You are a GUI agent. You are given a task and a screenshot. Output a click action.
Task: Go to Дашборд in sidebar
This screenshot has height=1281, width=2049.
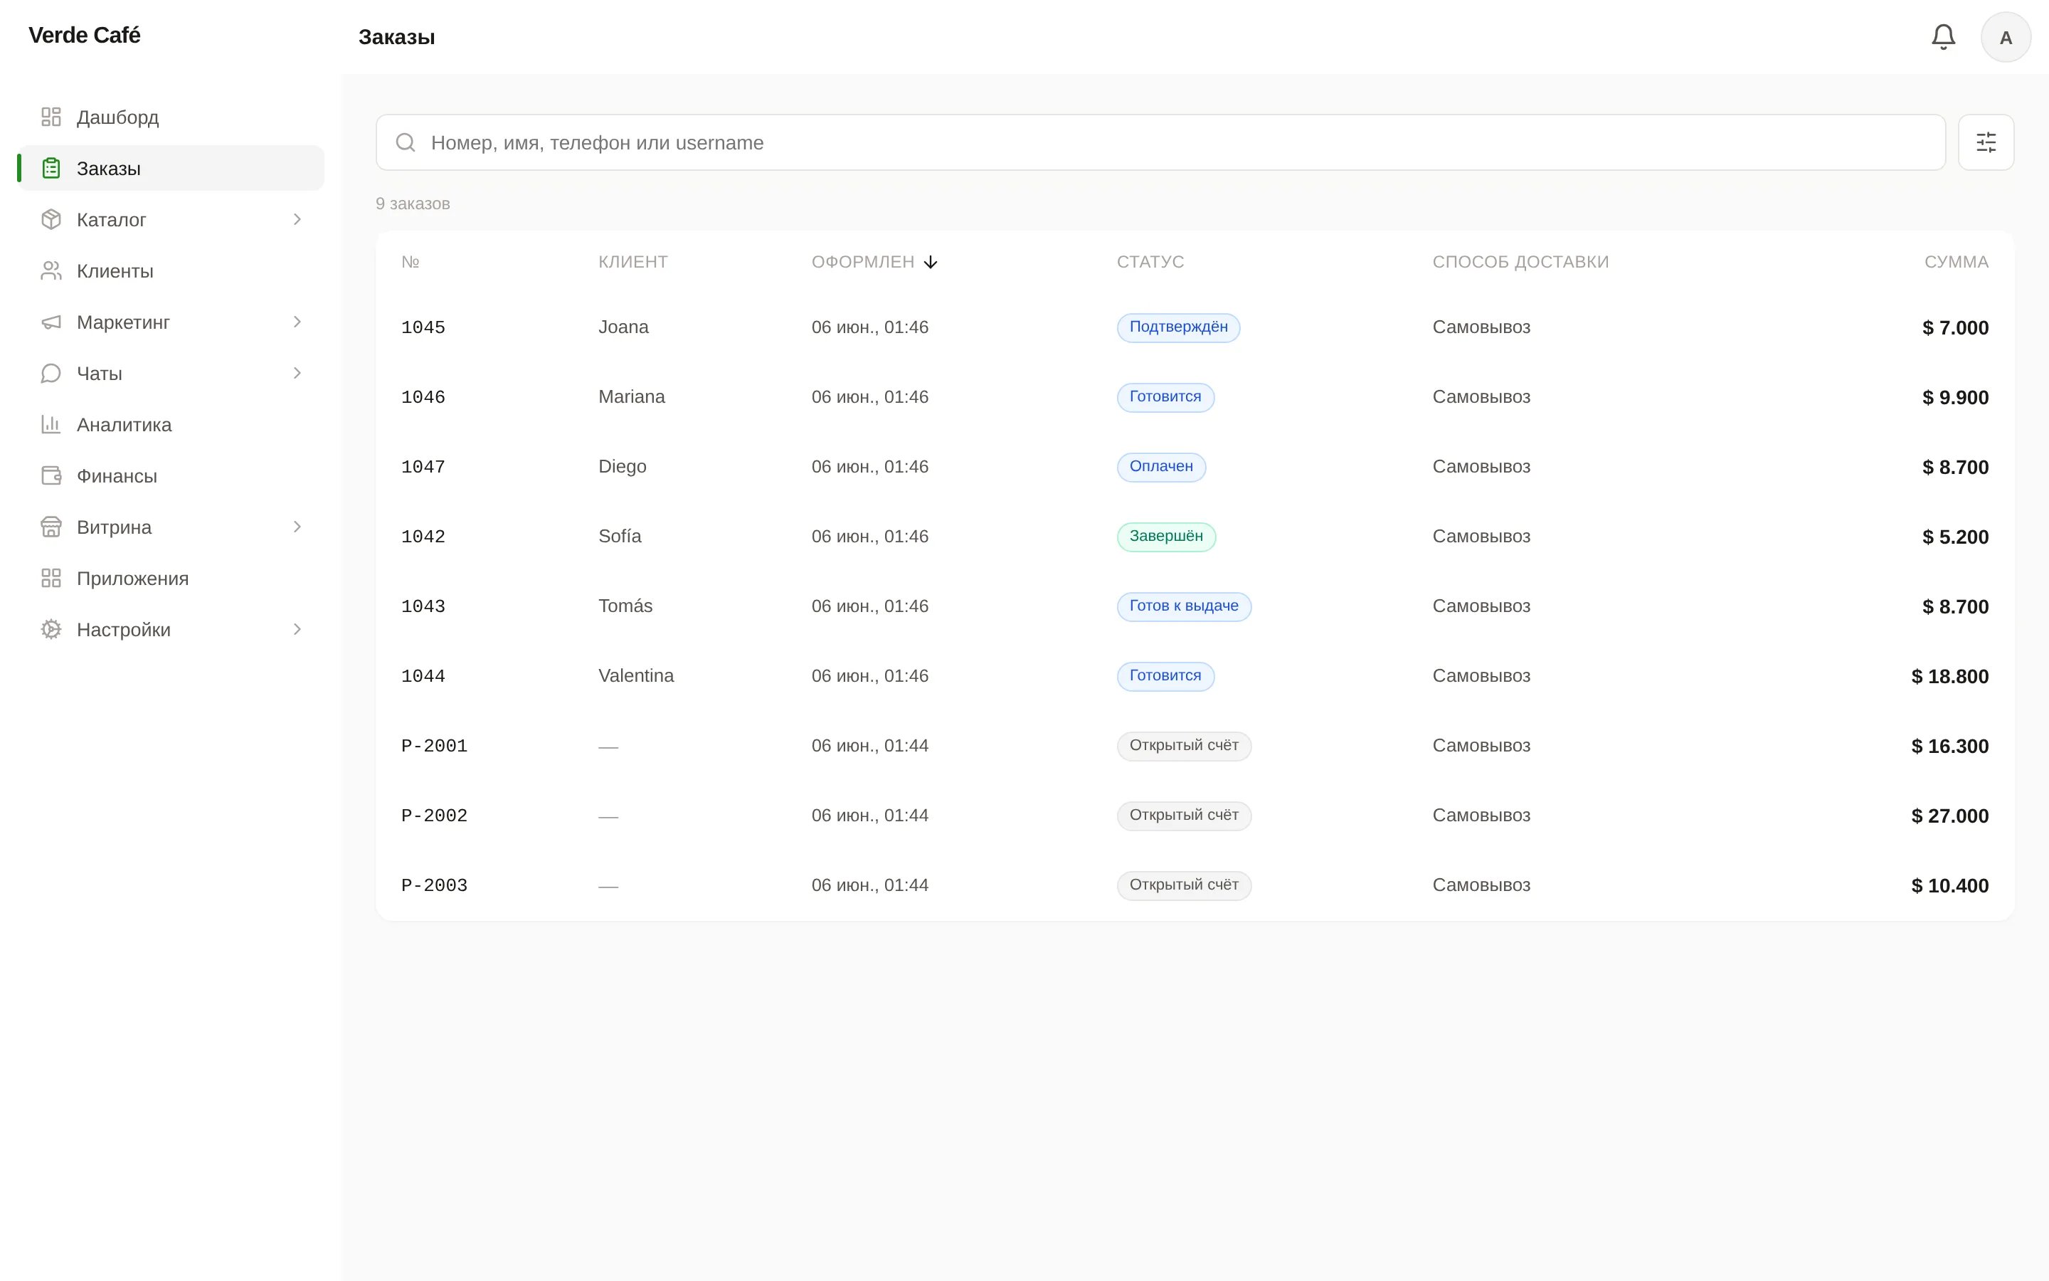pyautogui.click(x=171, y=117)
